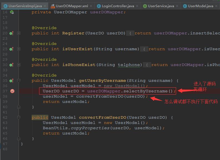Collapse the convertFromUserDO method at line 42
The height and width of the screenshot is (160, 220).
tap(19, 117)
